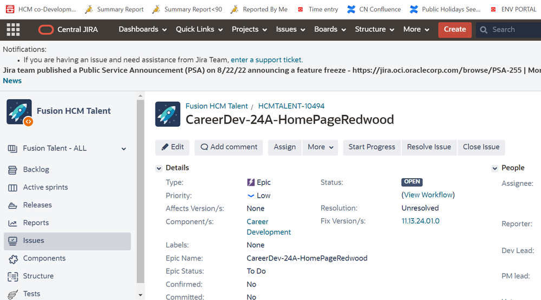Open HCM co-Development bookmark icon
The image size is (541, 300).
click(x=10, y=9)
